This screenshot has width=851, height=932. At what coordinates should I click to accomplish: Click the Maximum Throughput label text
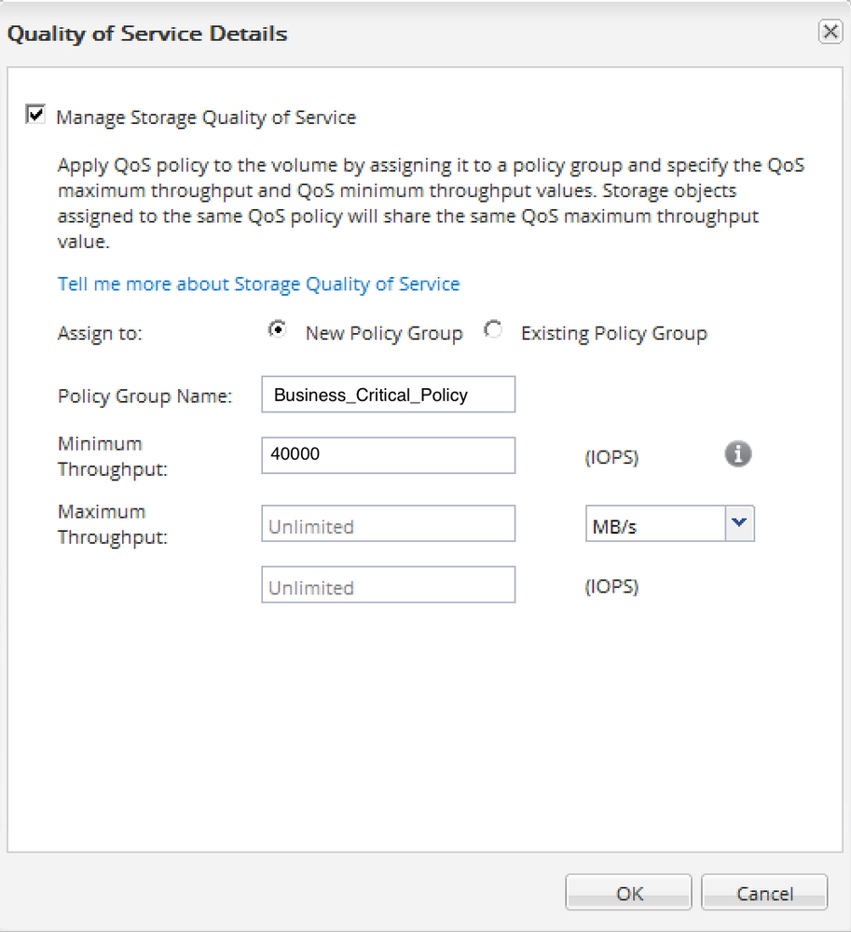[x=113, y=524]
